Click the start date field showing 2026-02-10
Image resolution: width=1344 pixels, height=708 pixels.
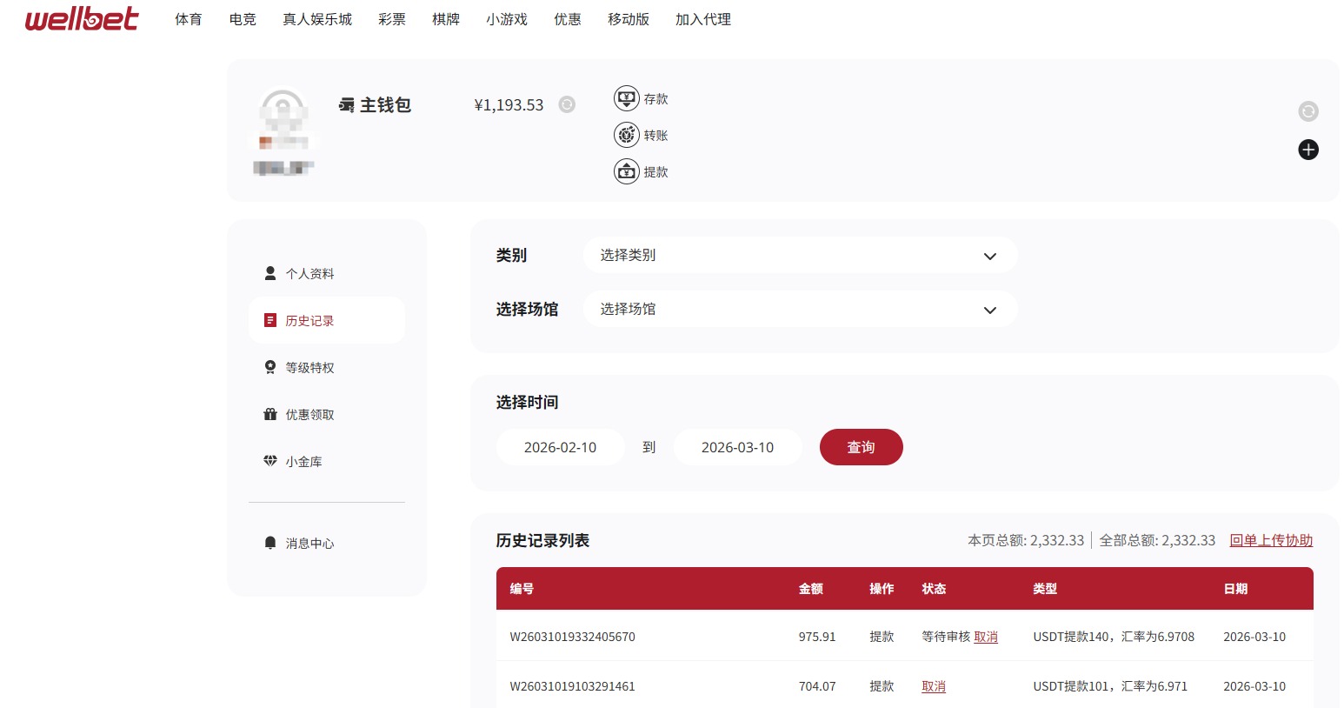point(560,446)
